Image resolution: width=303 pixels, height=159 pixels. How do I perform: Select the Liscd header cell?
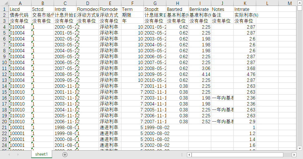click(20, 9)
